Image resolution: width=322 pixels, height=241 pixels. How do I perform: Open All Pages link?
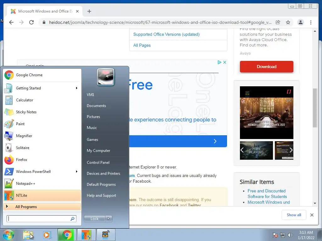(x=142, y=45)
